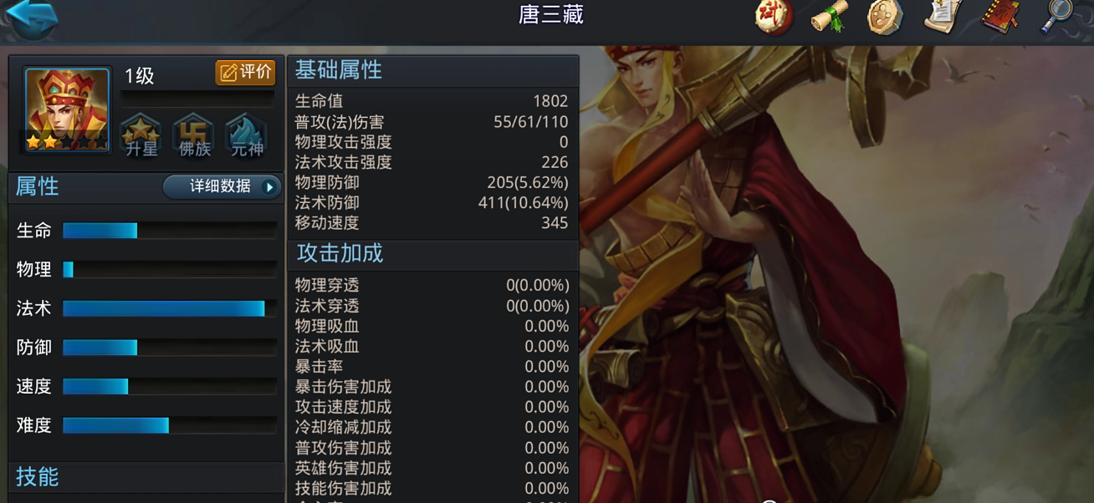Tap the hero portrait thumbnail
This screenshot has width=1094, height=503.
67,110
